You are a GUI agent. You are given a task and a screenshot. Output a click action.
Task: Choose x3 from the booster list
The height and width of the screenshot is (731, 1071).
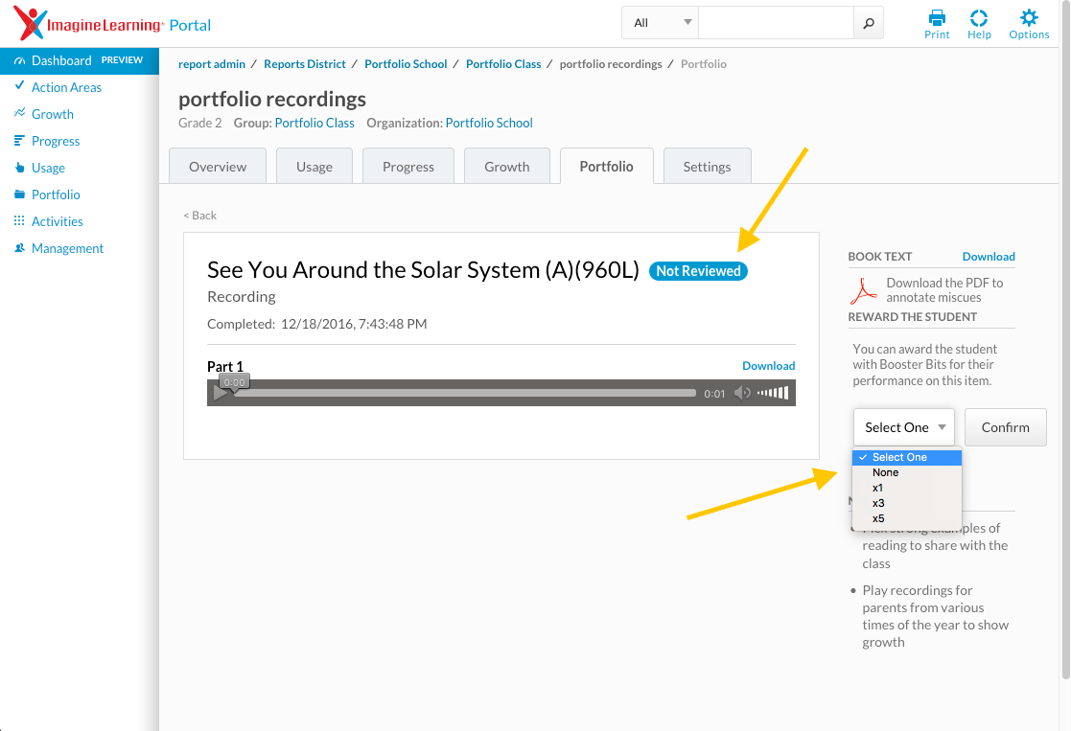pyautogui.click(x=879, y=503)
